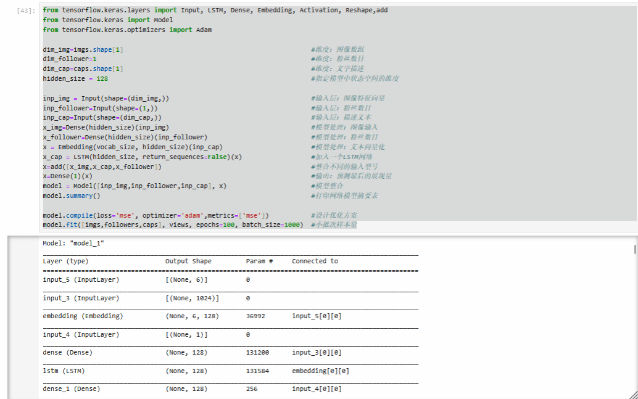Click the '256' parameter count
Image resolution: width=638 pixels, height=399 pixels.
pos(252,389)
